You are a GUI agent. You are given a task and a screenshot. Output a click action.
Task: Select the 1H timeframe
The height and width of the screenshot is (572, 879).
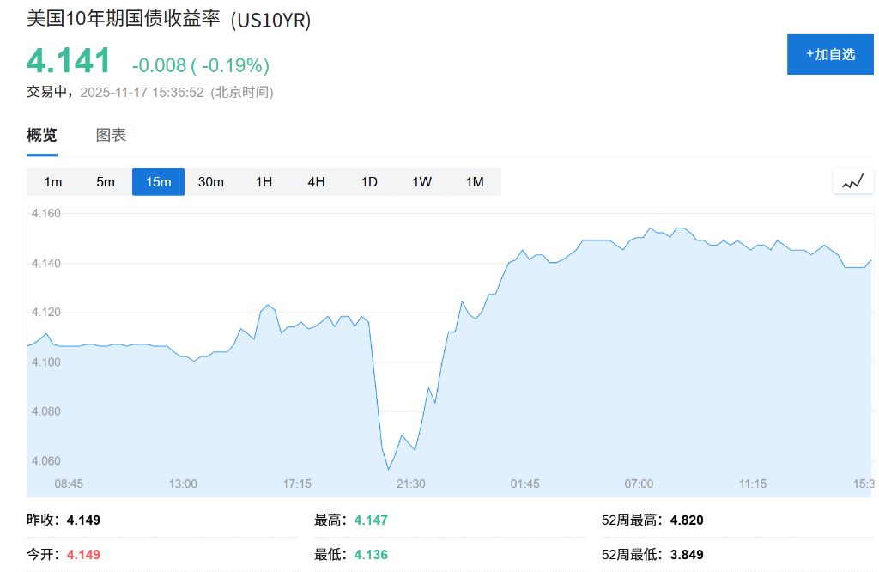[263, 181]
